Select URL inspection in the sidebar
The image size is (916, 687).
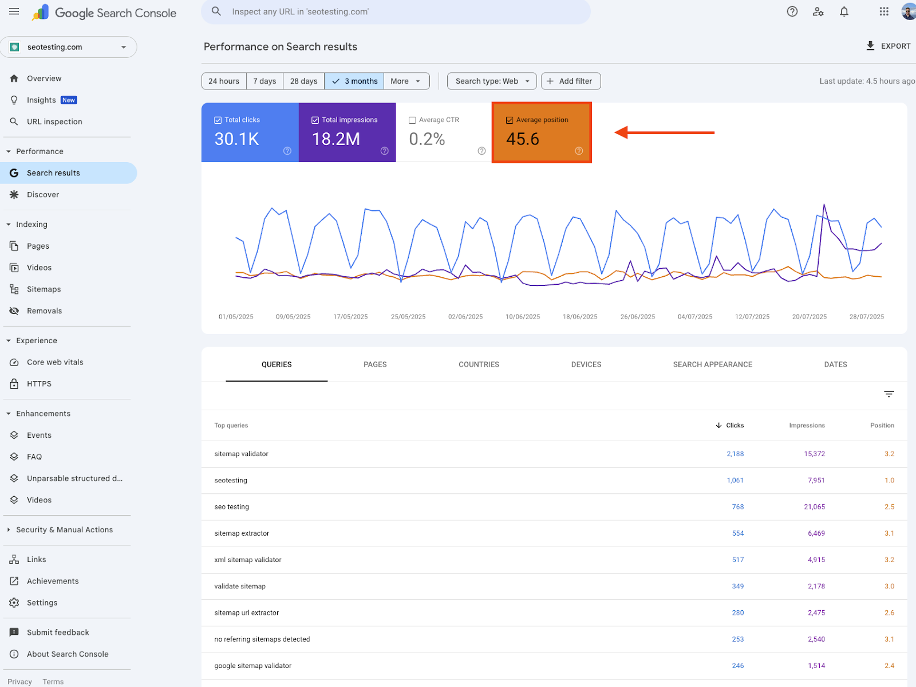pos(54,121)
